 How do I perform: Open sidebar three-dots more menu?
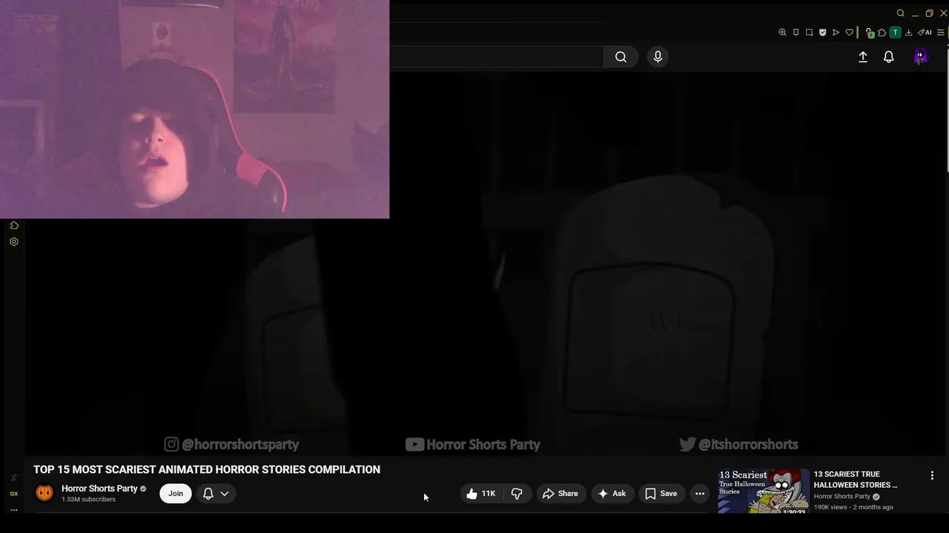coord(13,509)
